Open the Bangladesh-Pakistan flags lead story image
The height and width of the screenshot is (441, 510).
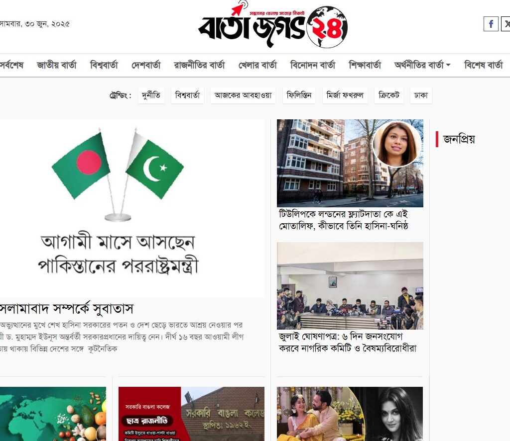point(132,208)
